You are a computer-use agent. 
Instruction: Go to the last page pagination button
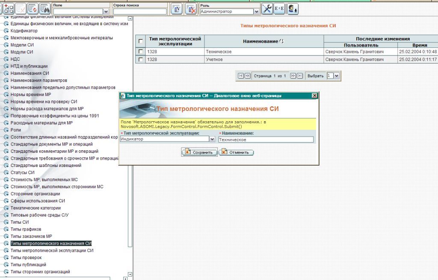click(300, 76)
